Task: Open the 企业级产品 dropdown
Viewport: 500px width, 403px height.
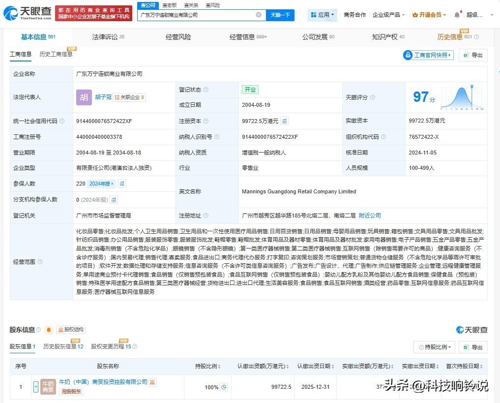Action: click(x=388, y=15)
